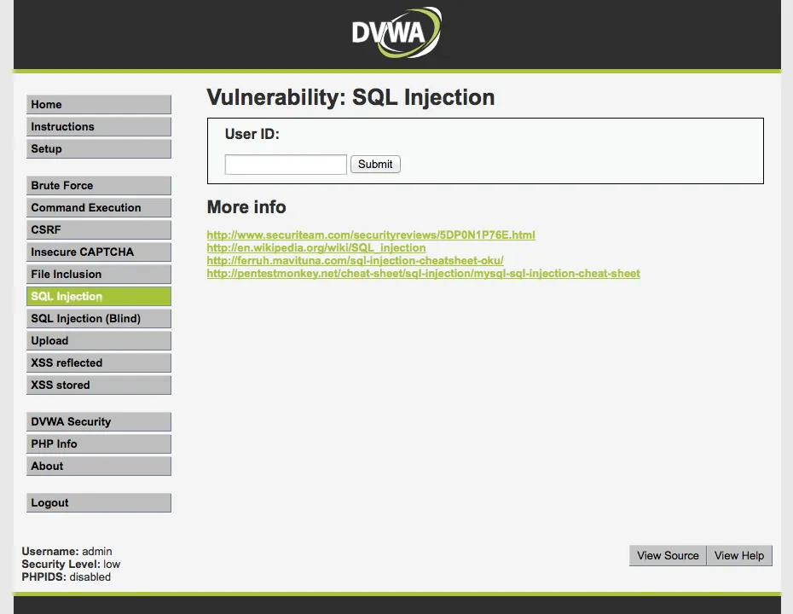793x614 pixels.
Task: Click the DVWA logo
Action: pos(396,32)
